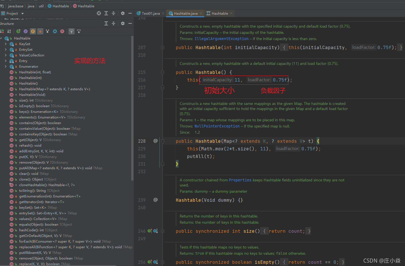Viewport: 405px width, 266px height.
Task: Expand the ValueCollection class node
Action: 6,55
